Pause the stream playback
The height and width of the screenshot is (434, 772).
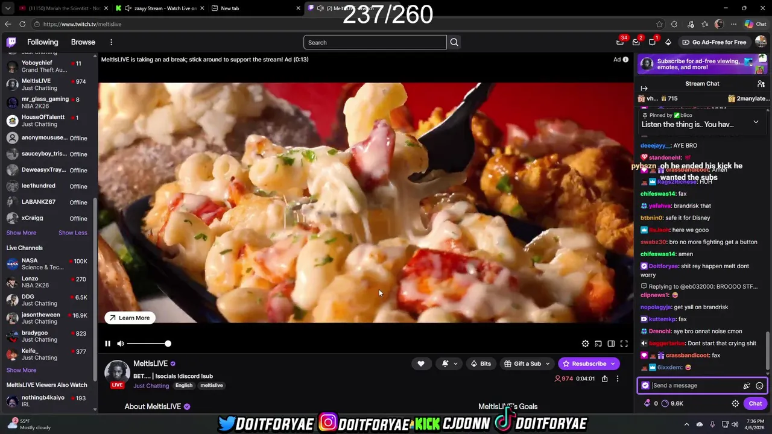click(107, 344)
